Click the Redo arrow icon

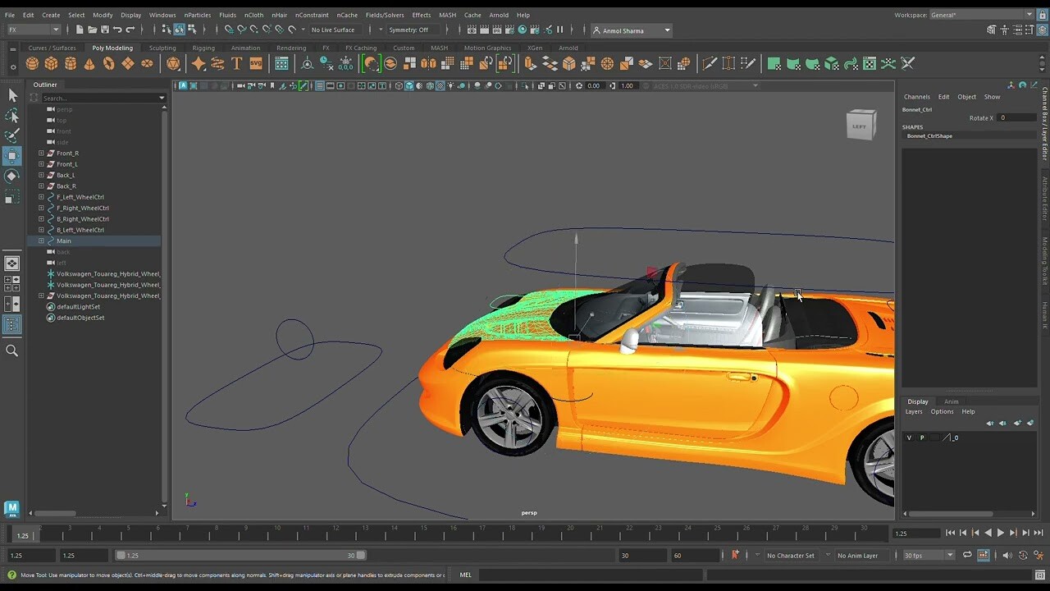(x=130, y=30)
